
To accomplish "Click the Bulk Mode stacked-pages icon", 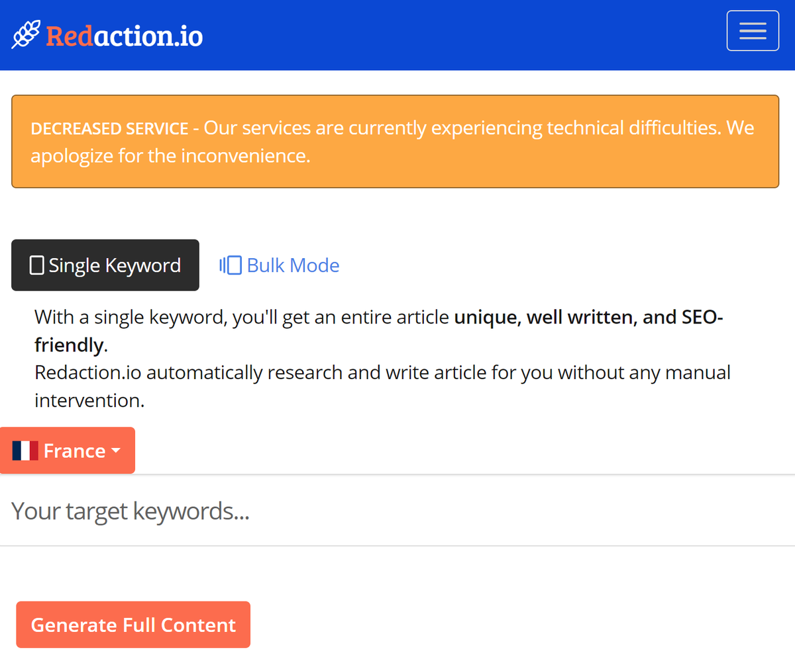I will click(x=231, y=265).
